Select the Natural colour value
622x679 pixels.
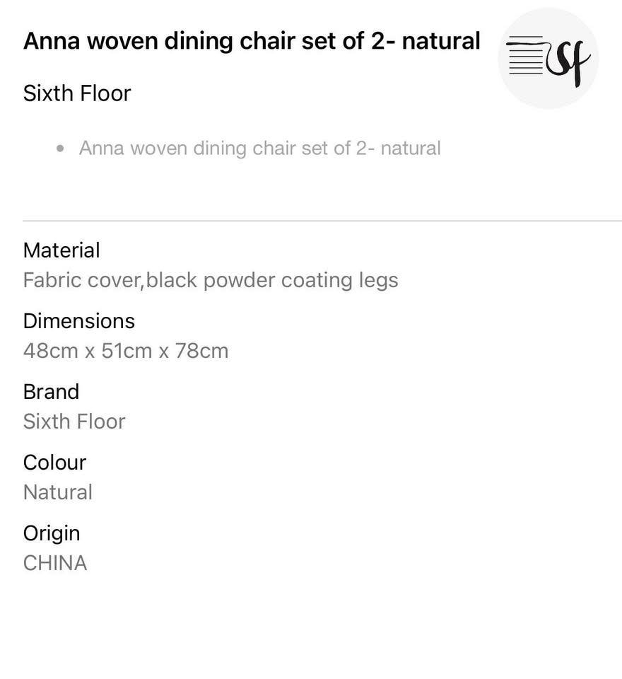58,492
